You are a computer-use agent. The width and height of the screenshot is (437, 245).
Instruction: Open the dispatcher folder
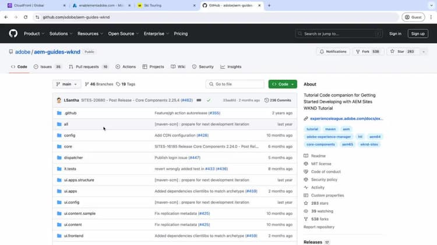[73, 158]
